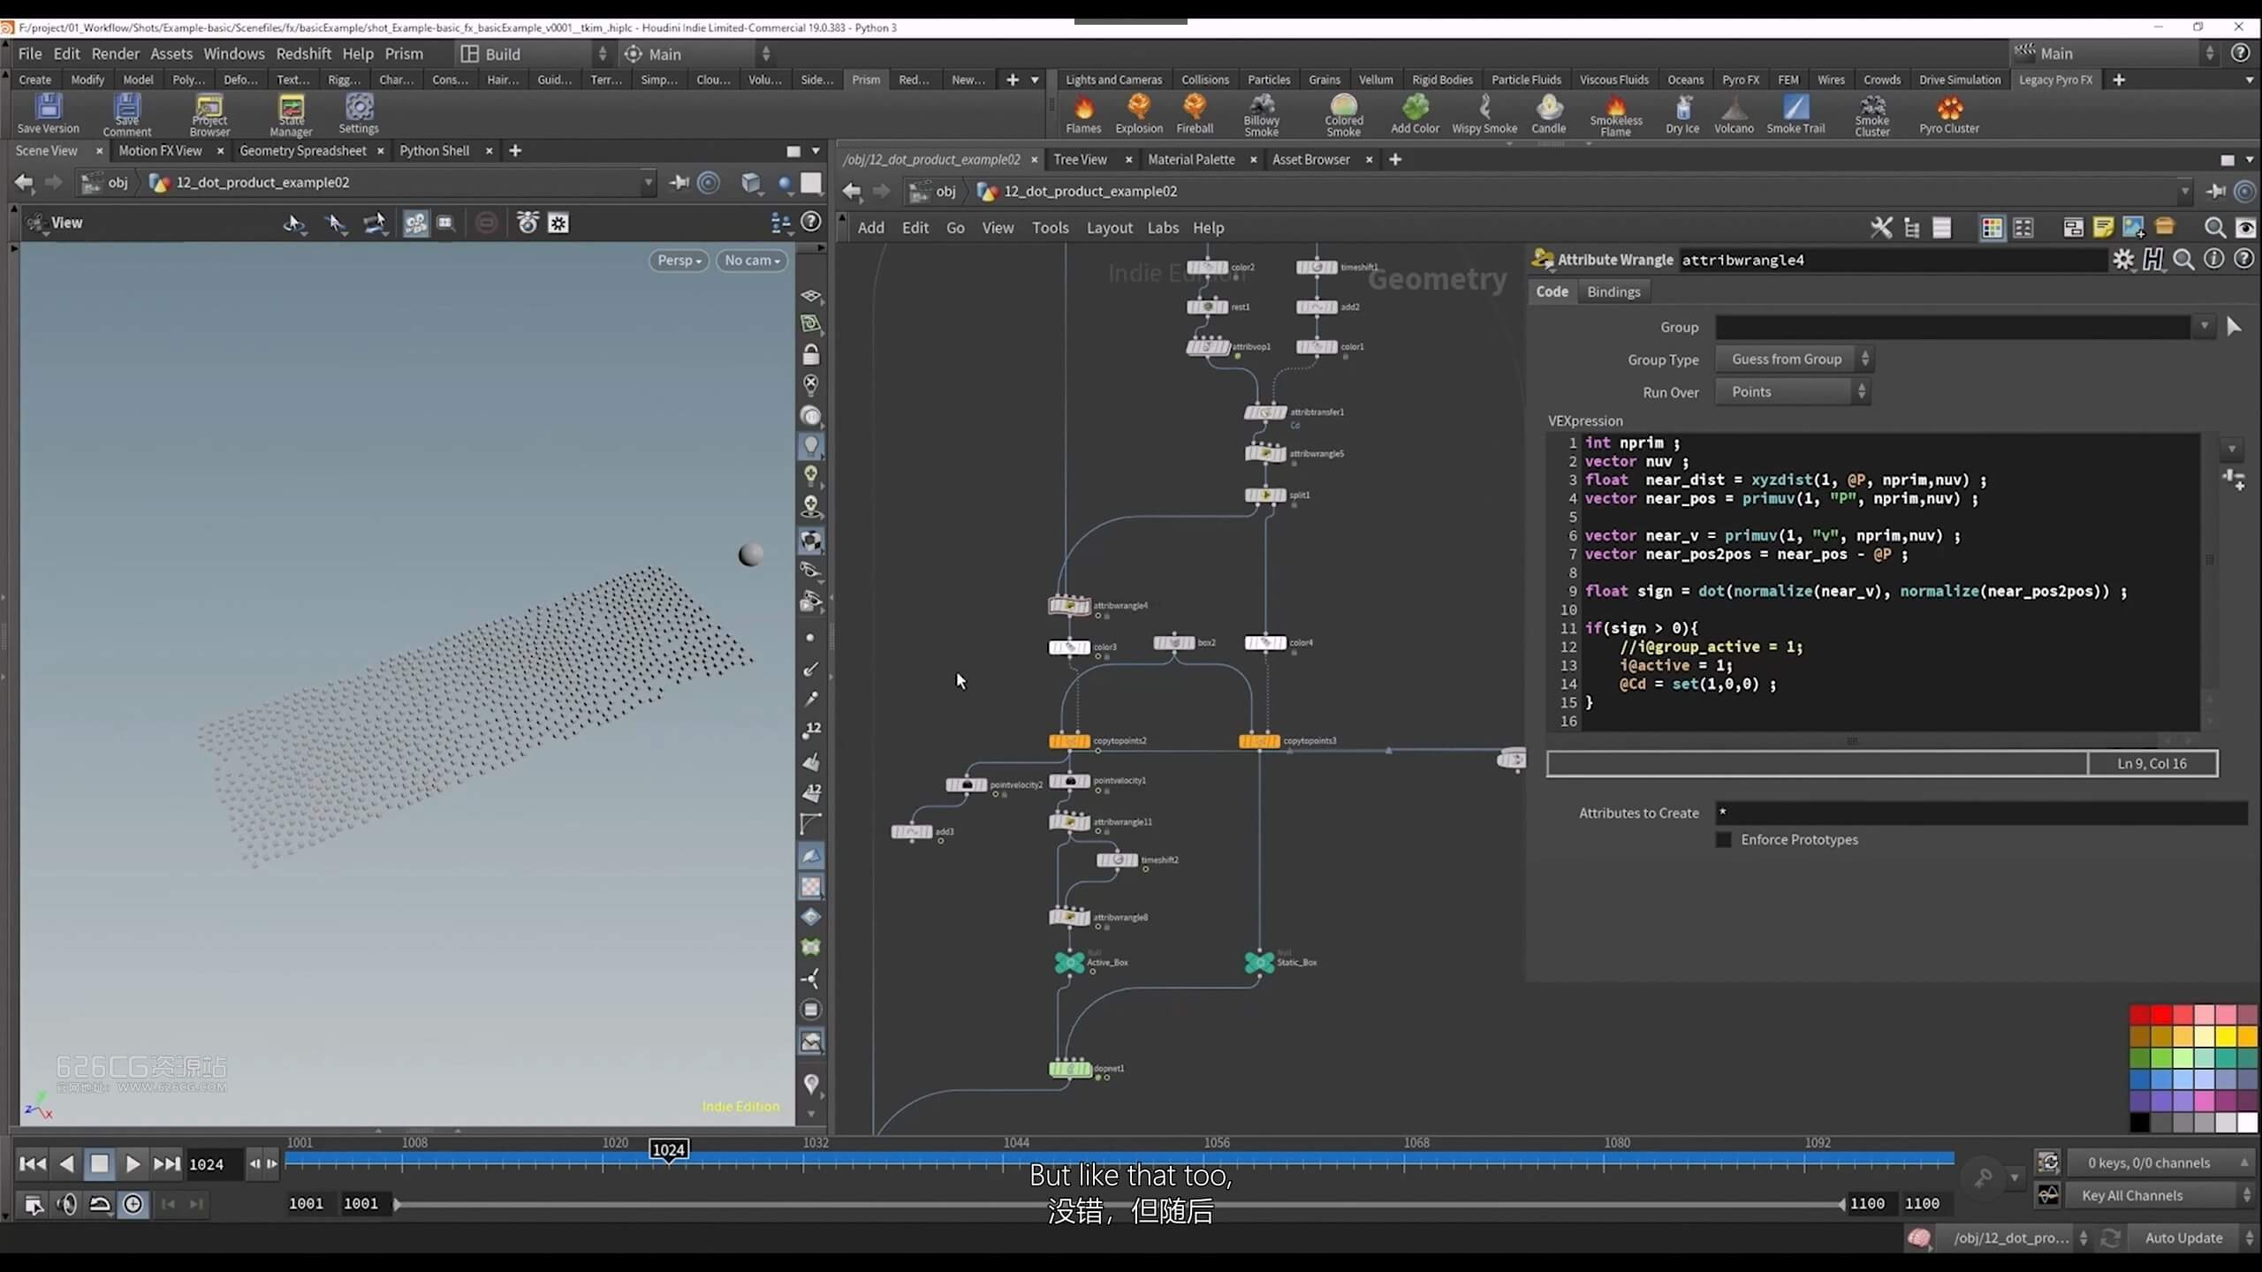Screen dimensions: 2262x1272
Task: Toggle audio speaker button on playbar
Action: point(66,1204)
